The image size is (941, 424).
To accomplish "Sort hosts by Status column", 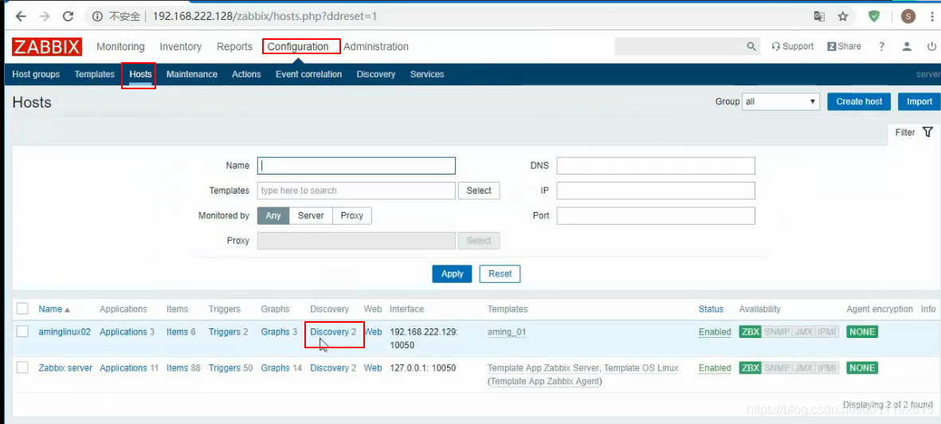I will 711,308.
